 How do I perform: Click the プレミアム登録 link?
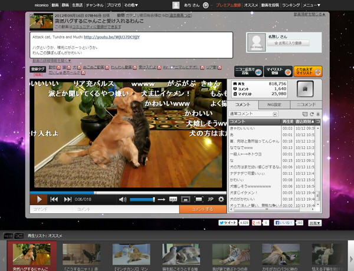point(228,5)
